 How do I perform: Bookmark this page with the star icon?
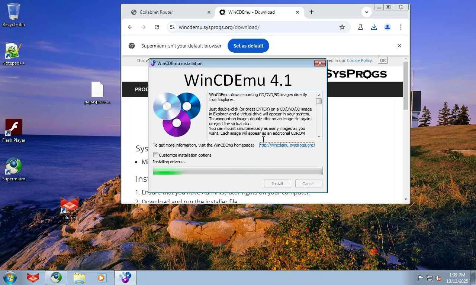coord(342,27)
